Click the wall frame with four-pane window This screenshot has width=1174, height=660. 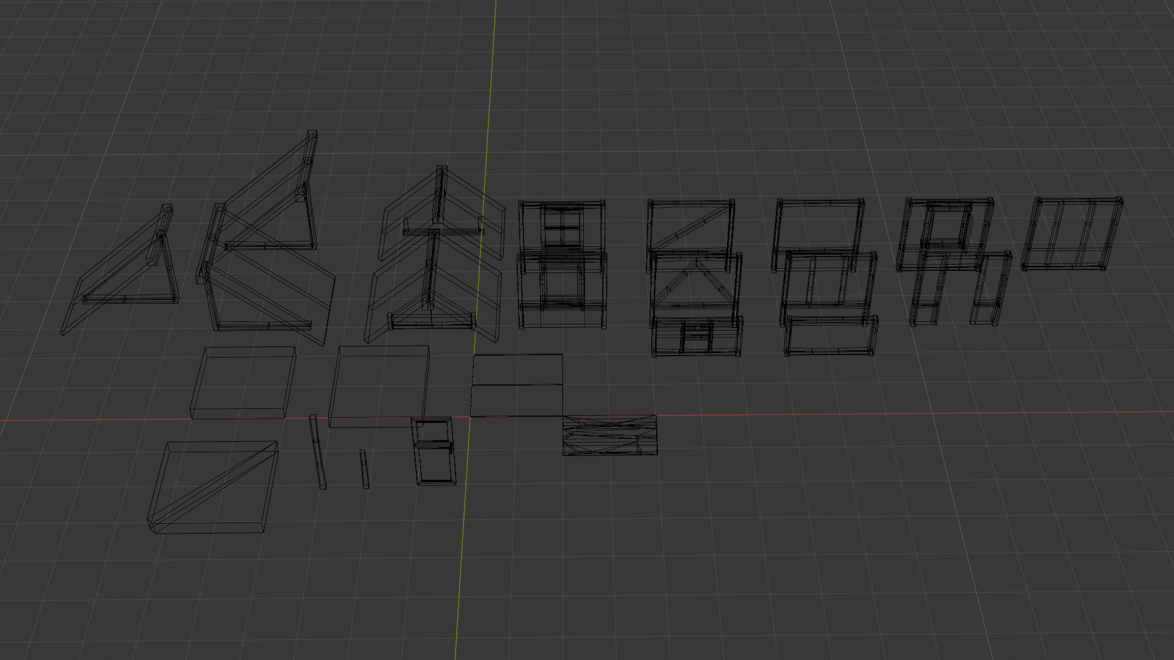click(561, 227)
